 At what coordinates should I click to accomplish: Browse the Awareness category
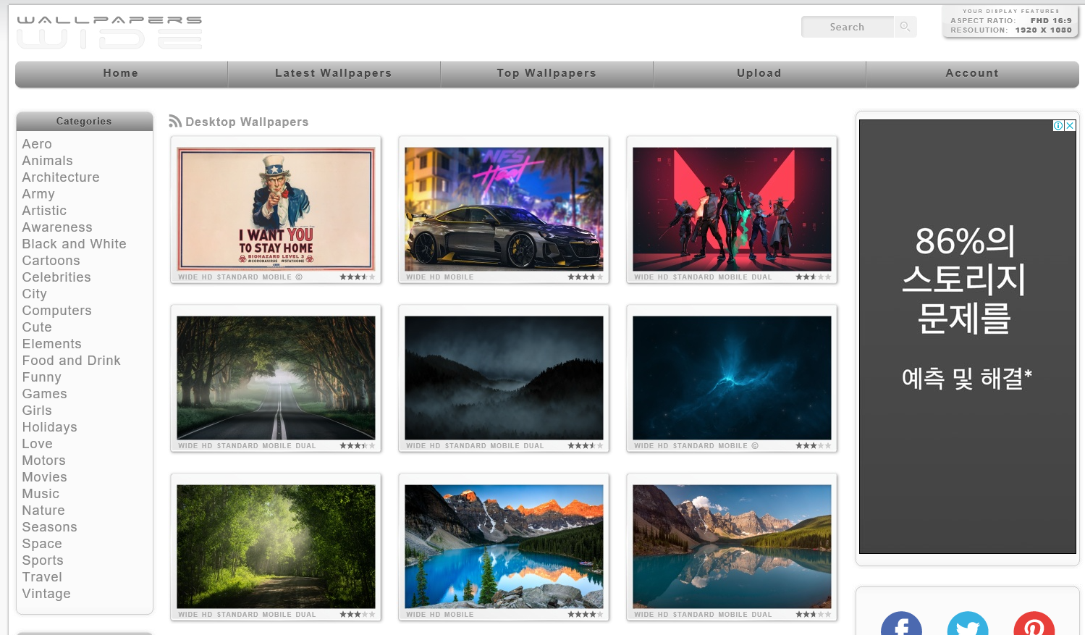coord(57,227)
